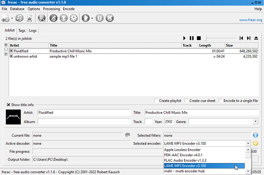Choose FLAC Audio Encoder v1.3.3 option

[x=204, y=160]
